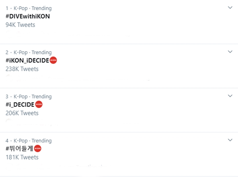Screen dimensions: 238x177
Task: Open the chevron menu for #iKON_iDECIDE
Action: point(230,52)
